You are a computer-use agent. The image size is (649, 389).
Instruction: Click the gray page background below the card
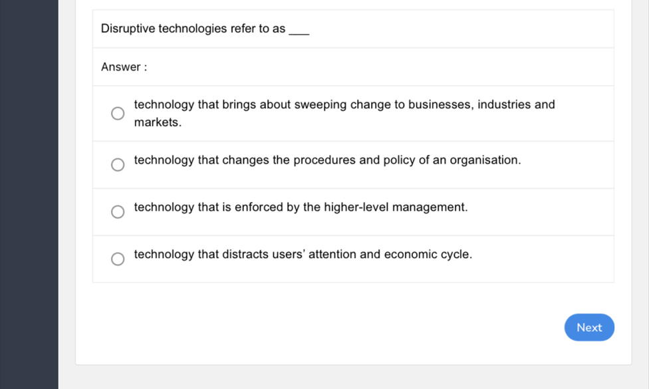[352, 378]
